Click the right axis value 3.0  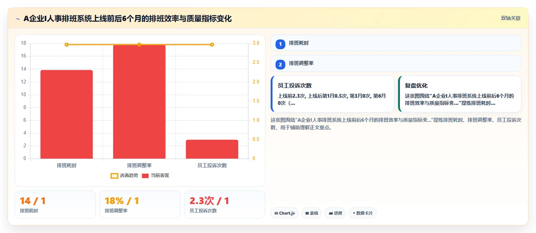(x=256, y=43)
